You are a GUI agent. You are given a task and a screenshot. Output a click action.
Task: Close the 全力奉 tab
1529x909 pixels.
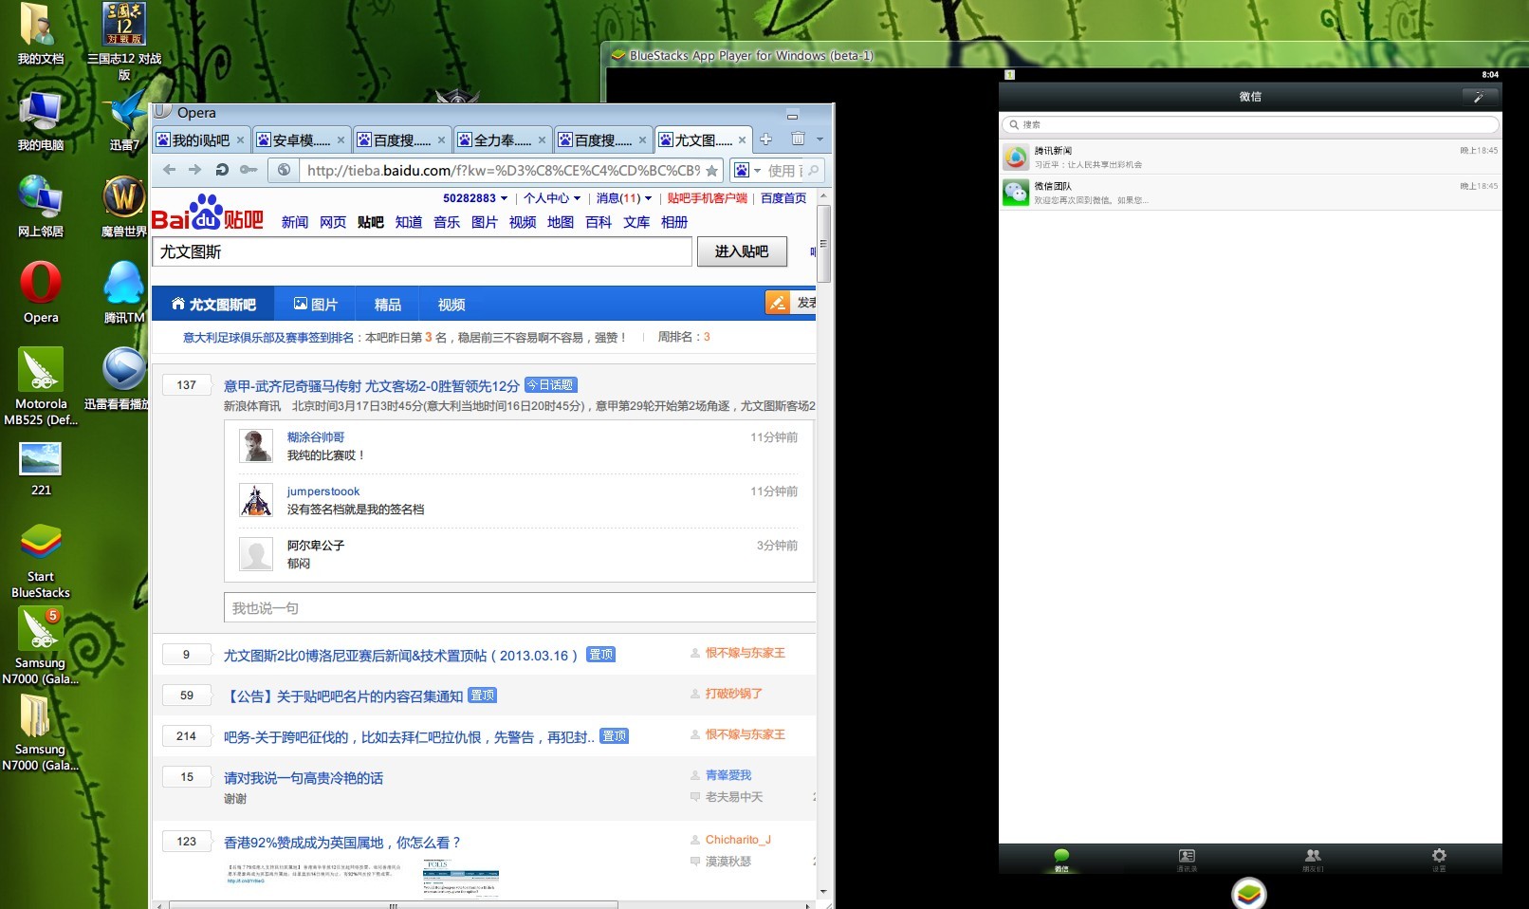(x=542, y=140)
